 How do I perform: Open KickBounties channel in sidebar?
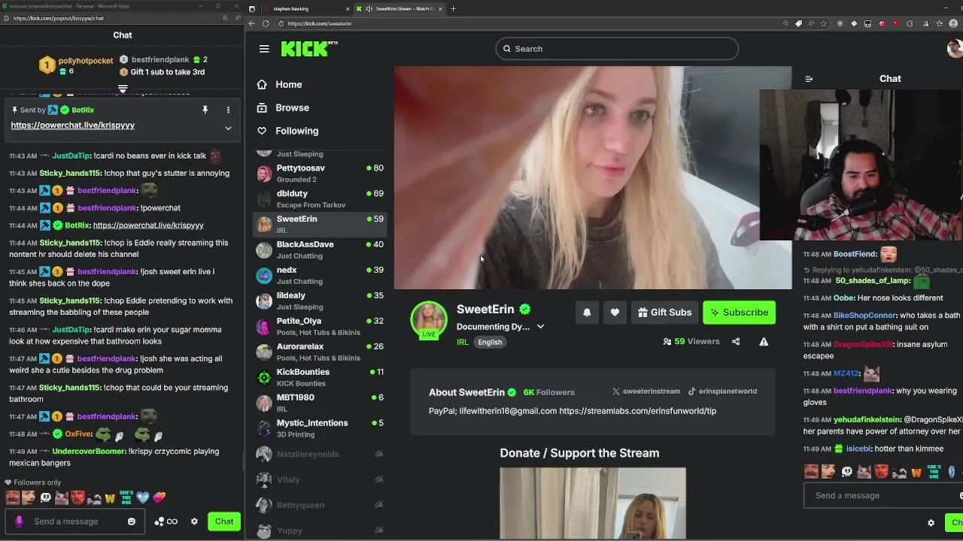point(319,378)
